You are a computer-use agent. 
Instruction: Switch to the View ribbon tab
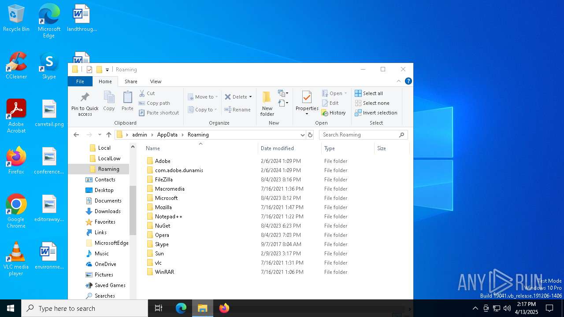(156, 81)
